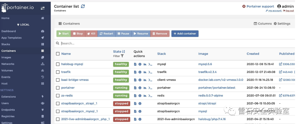Refresh the container list
The height and width of the screenshot is (124, 299).
(x=83, y=6)
